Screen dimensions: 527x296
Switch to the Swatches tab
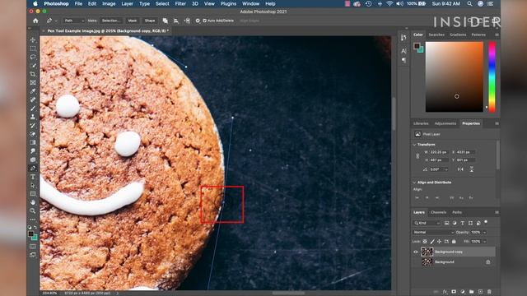coord(436,35)
